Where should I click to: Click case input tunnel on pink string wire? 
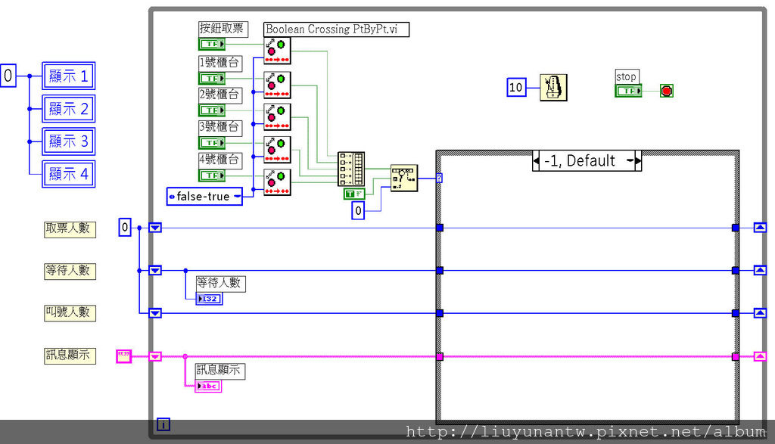[x=440, y=356]
